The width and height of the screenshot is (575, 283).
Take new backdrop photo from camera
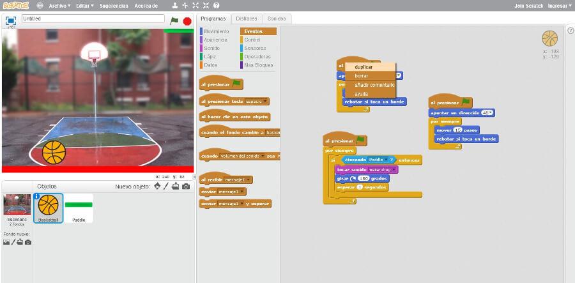click(28, 242)
